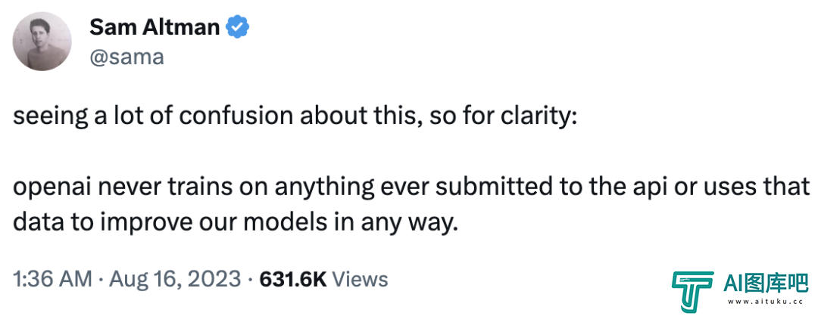Click the 631.6K view count
The image size is (818, 316).
pos(292,280)
